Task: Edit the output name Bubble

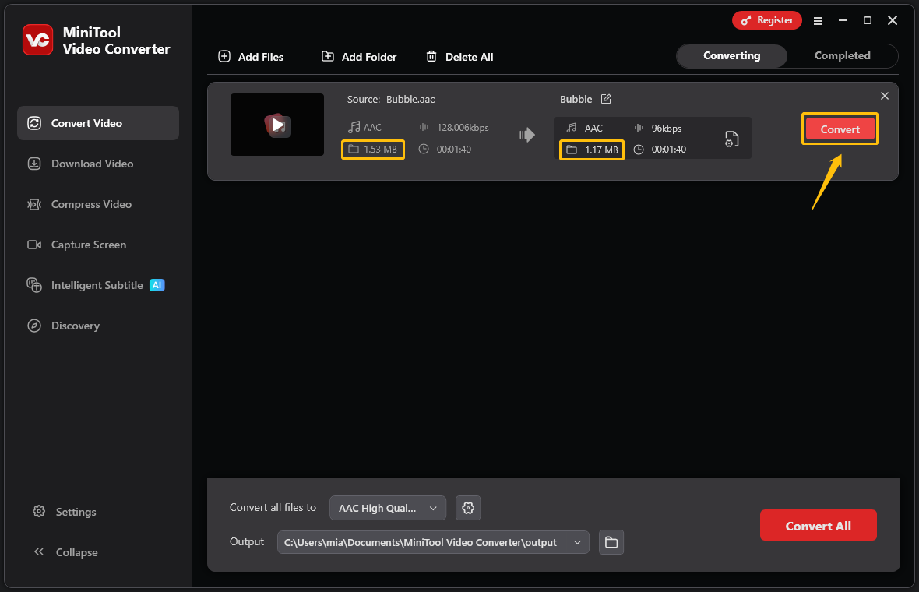Action: tap(606, 99)
